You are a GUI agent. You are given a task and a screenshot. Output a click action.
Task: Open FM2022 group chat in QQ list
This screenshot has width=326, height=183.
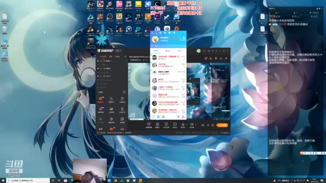pos(168,103)
